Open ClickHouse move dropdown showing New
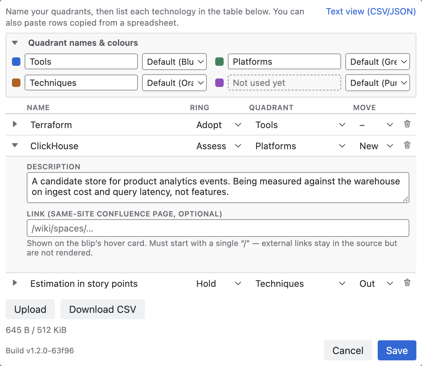 coord(376,146)
